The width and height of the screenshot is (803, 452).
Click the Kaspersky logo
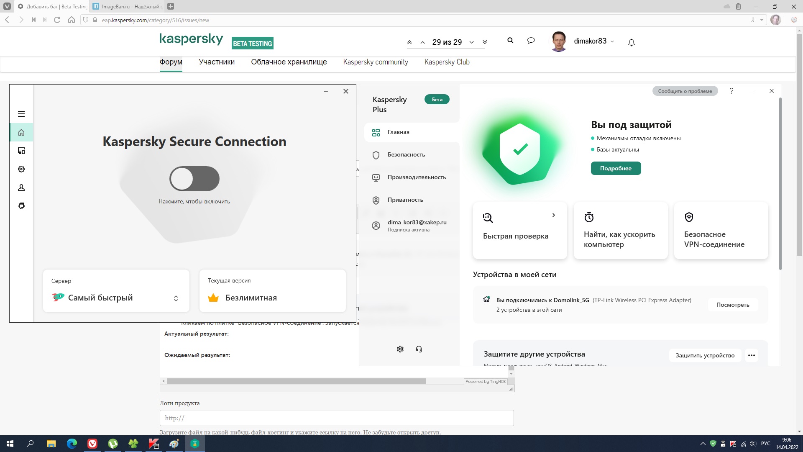[x=191, y=39]
